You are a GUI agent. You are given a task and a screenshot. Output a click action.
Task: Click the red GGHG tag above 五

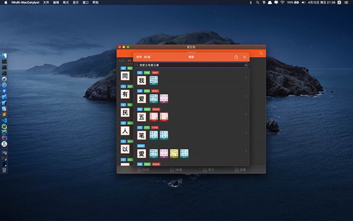pyautogui.click(x=156, y=110)
